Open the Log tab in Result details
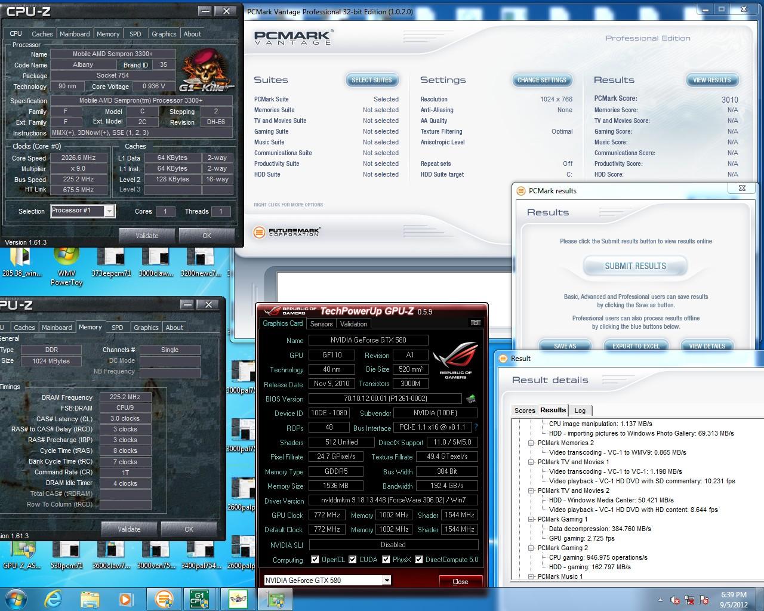This screenshot has height=611, width=764. click(580, 411)
